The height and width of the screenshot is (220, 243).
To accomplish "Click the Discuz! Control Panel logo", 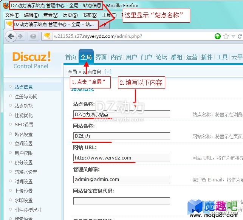I will 31,60.
